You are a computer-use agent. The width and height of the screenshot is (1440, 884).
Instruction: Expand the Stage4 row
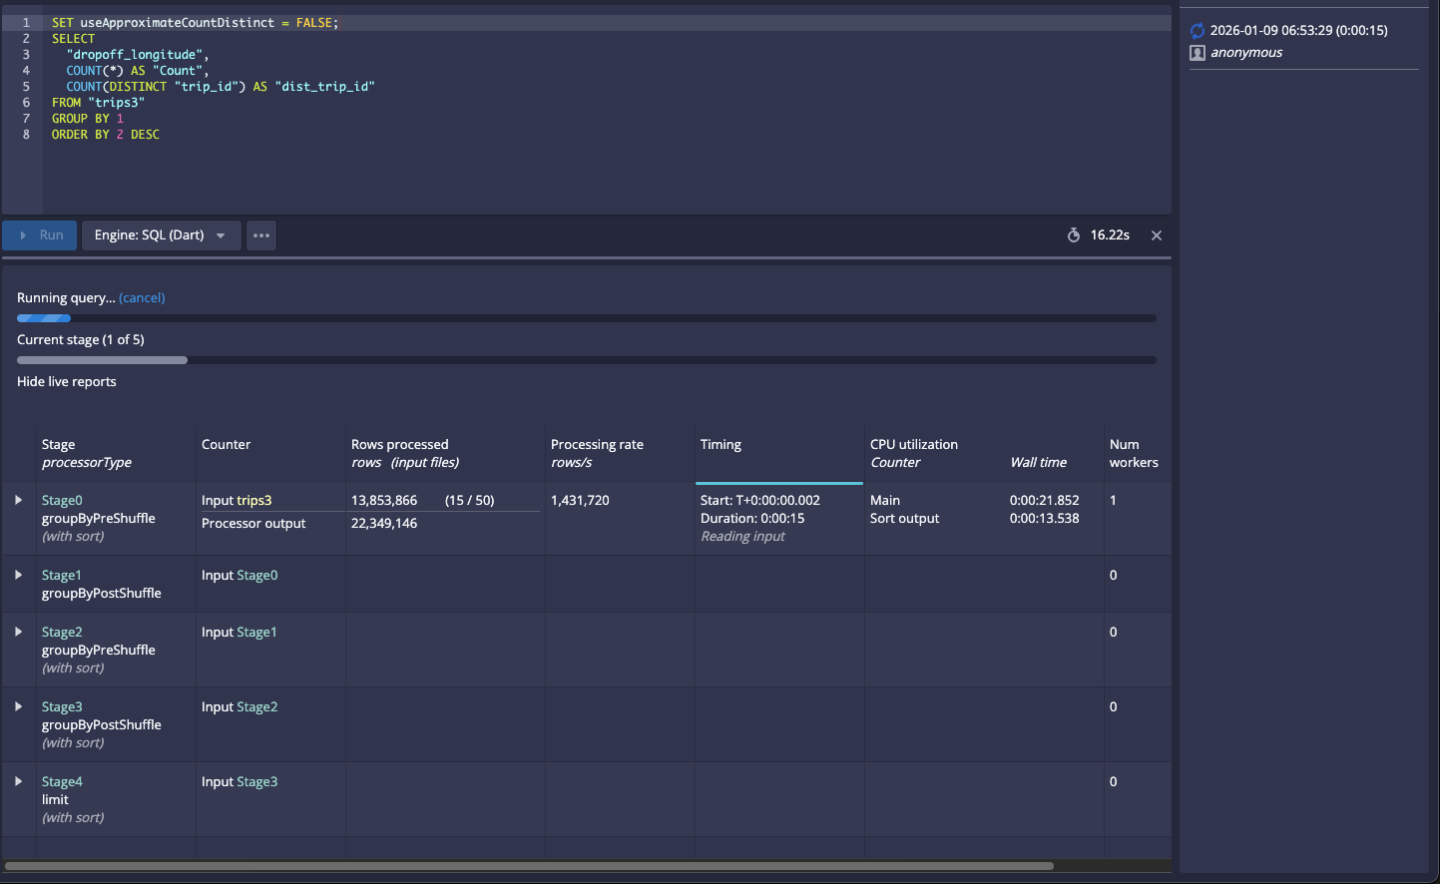pyautogui.click(x=18, y=781)
